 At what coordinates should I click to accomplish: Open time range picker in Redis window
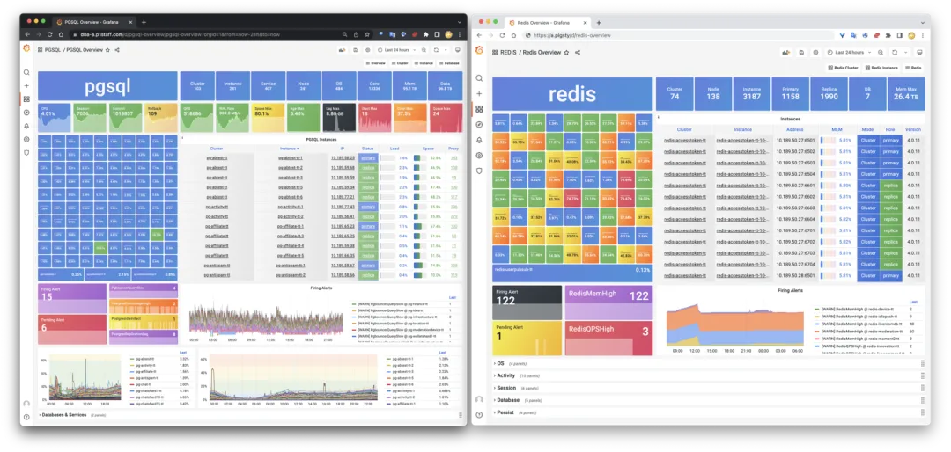849,53
